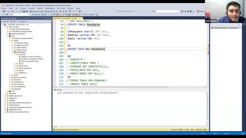Viewport: 246px width, 138px height.
Task: Click the Depurar toolbar button next to Ejecutar
Action: tap(44, 15)
